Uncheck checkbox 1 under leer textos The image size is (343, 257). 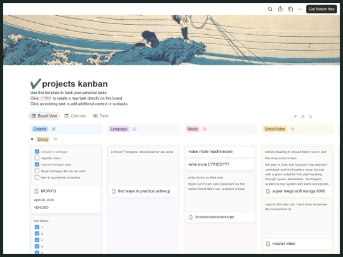point(37,227)
